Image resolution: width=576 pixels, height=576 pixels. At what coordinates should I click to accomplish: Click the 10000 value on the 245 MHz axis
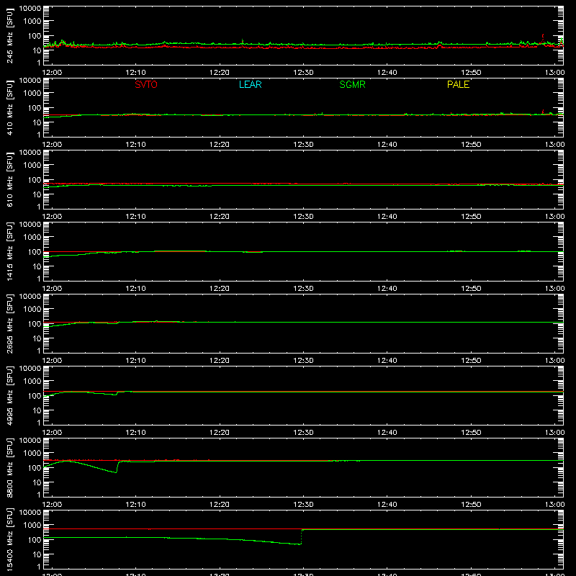tap(30, 9)
